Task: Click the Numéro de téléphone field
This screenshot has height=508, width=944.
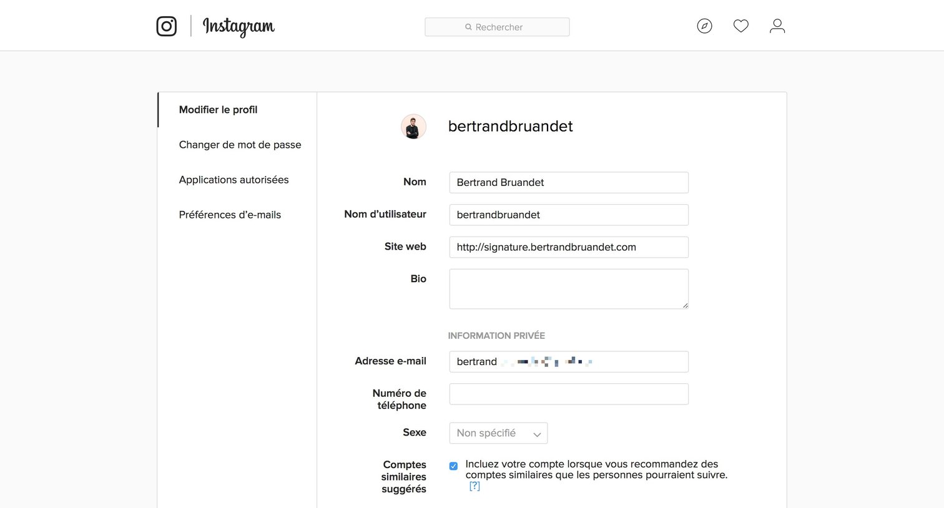Action: coord(569,394)
